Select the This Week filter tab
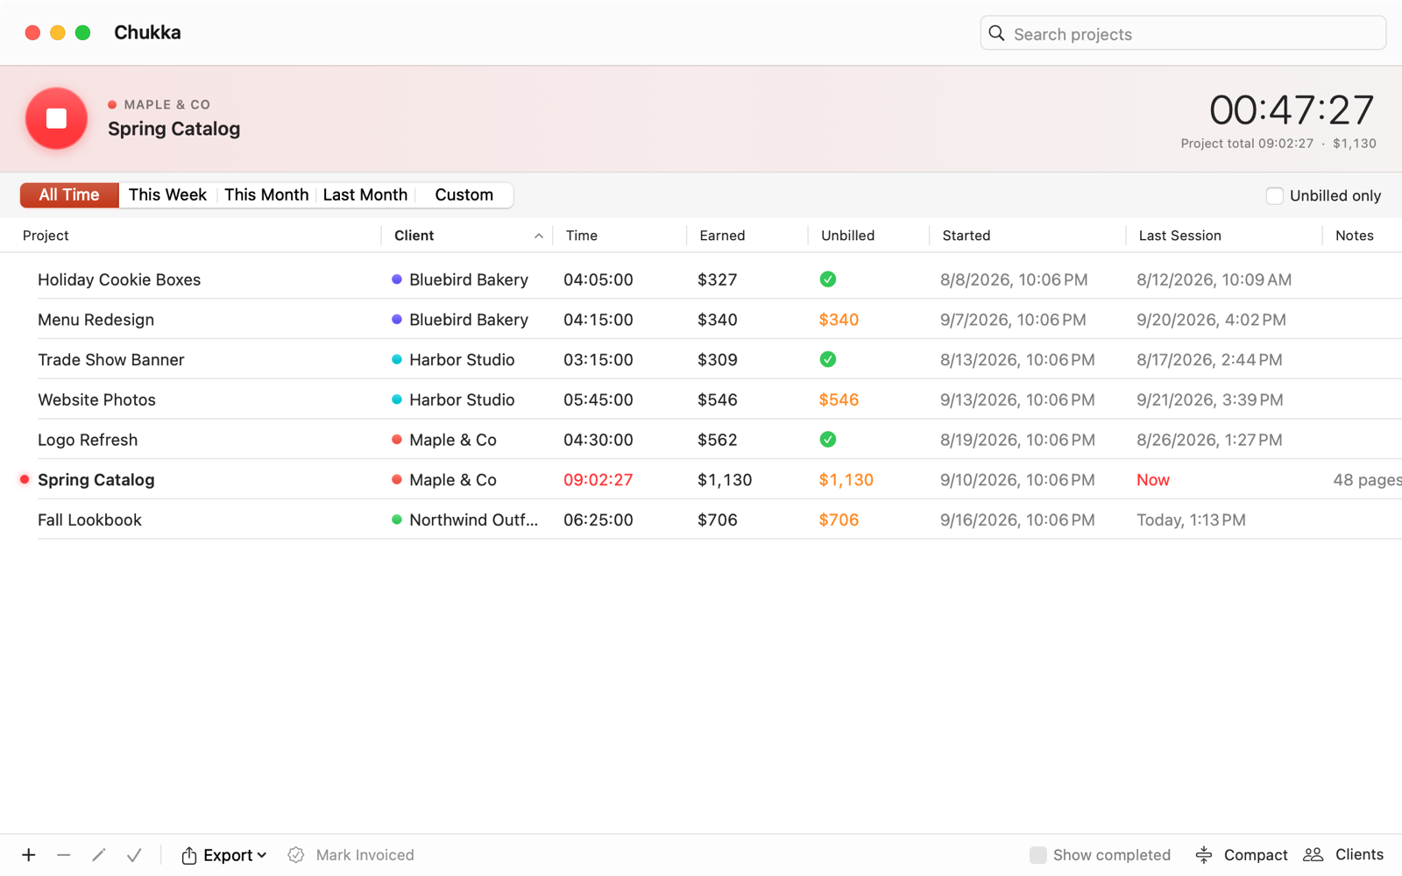This screenshot has width=1402, height=876. (x=167, y=194)
